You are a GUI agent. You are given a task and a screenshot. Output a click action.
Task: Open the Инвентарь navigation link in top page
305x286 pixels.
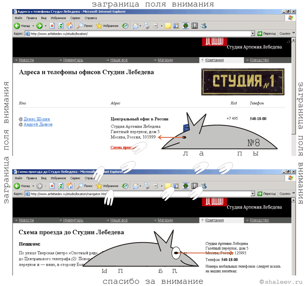[x=73, y=60]
